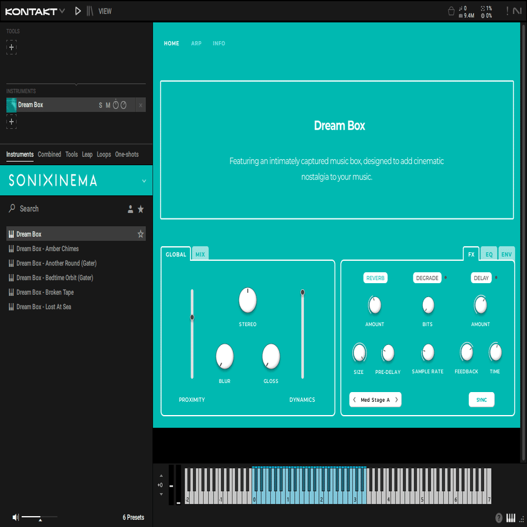Load Dream Box - Another Round (Gater) preset
This screenshot has height=527, width=527.
[76, 263]
